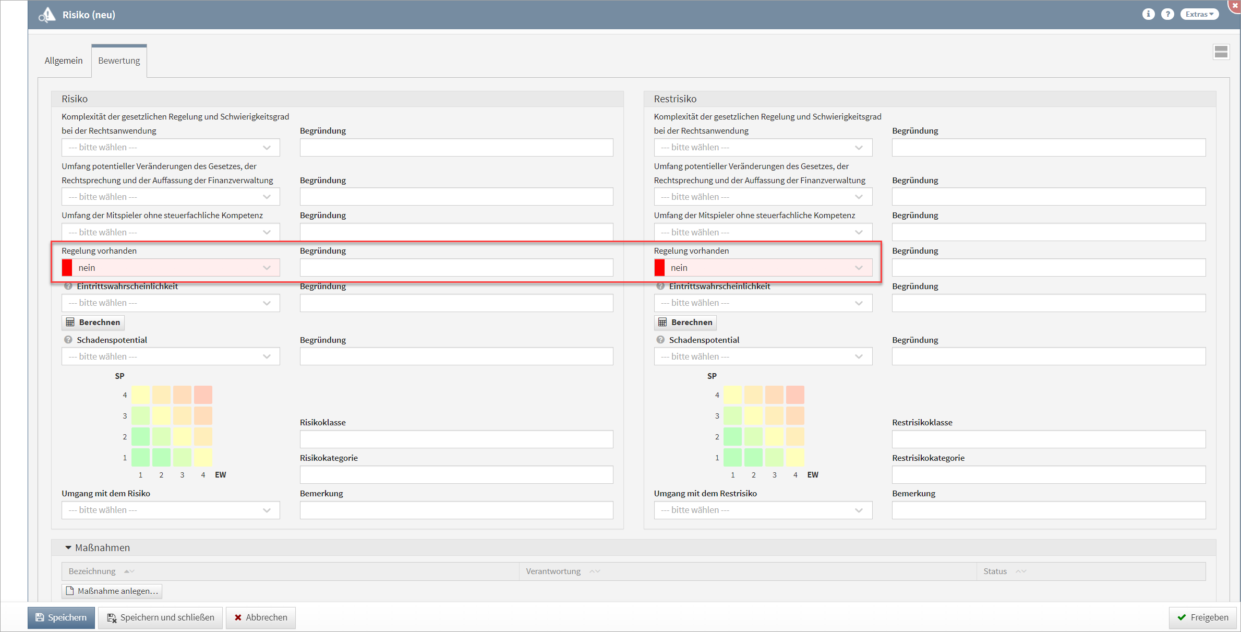Image resolution: width=1241 pixels, height=632 pixels.
Task: Expand Umgang mit dem Risiko dropdown
Action: [171, 510]
